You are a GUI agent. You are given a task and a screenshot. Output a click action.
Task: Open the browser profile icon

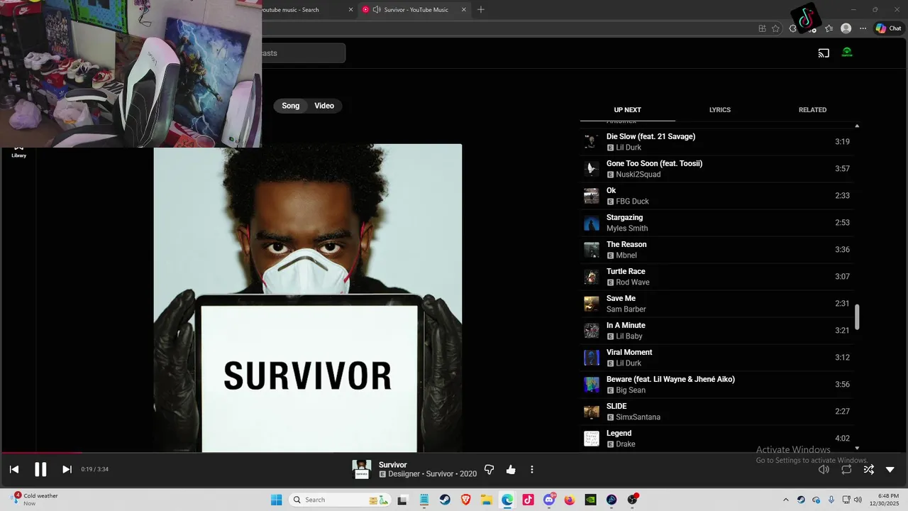pos(846,28)
